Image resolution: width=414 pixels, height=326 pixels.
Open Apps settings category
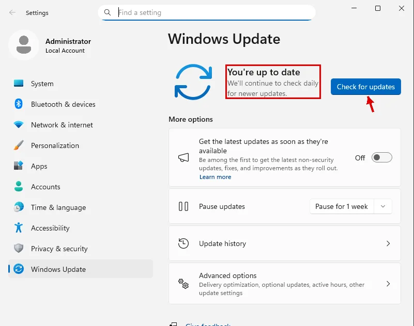coord(81,166)
